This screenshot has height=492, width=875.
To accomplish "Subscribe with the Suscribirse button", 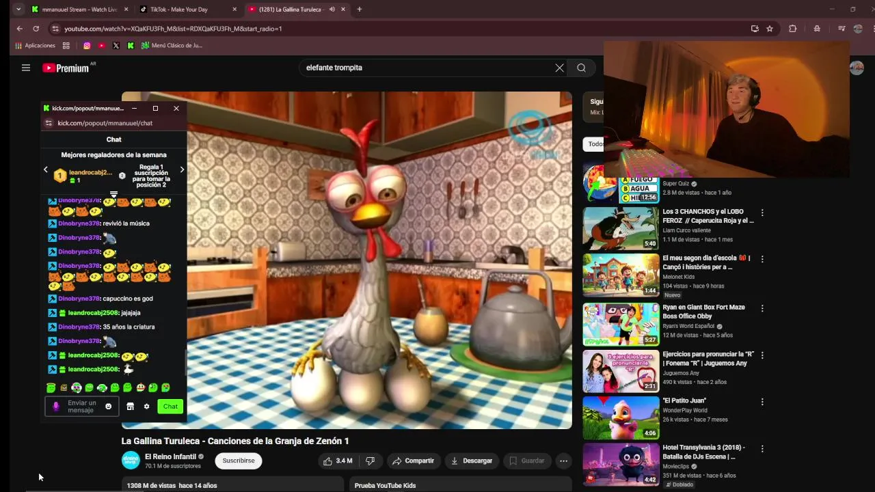I will 239,461.
